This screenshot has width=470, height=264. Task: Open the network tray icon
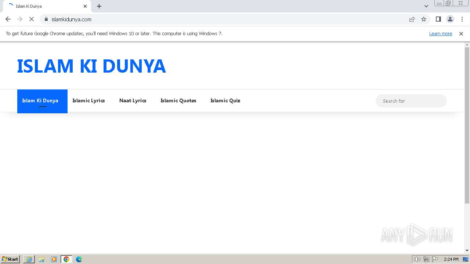pyautogui.click(x=426, y=259)
